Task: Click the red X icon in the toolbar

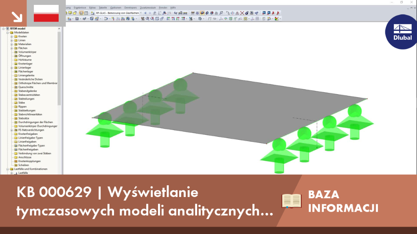Action: point(242,13)
